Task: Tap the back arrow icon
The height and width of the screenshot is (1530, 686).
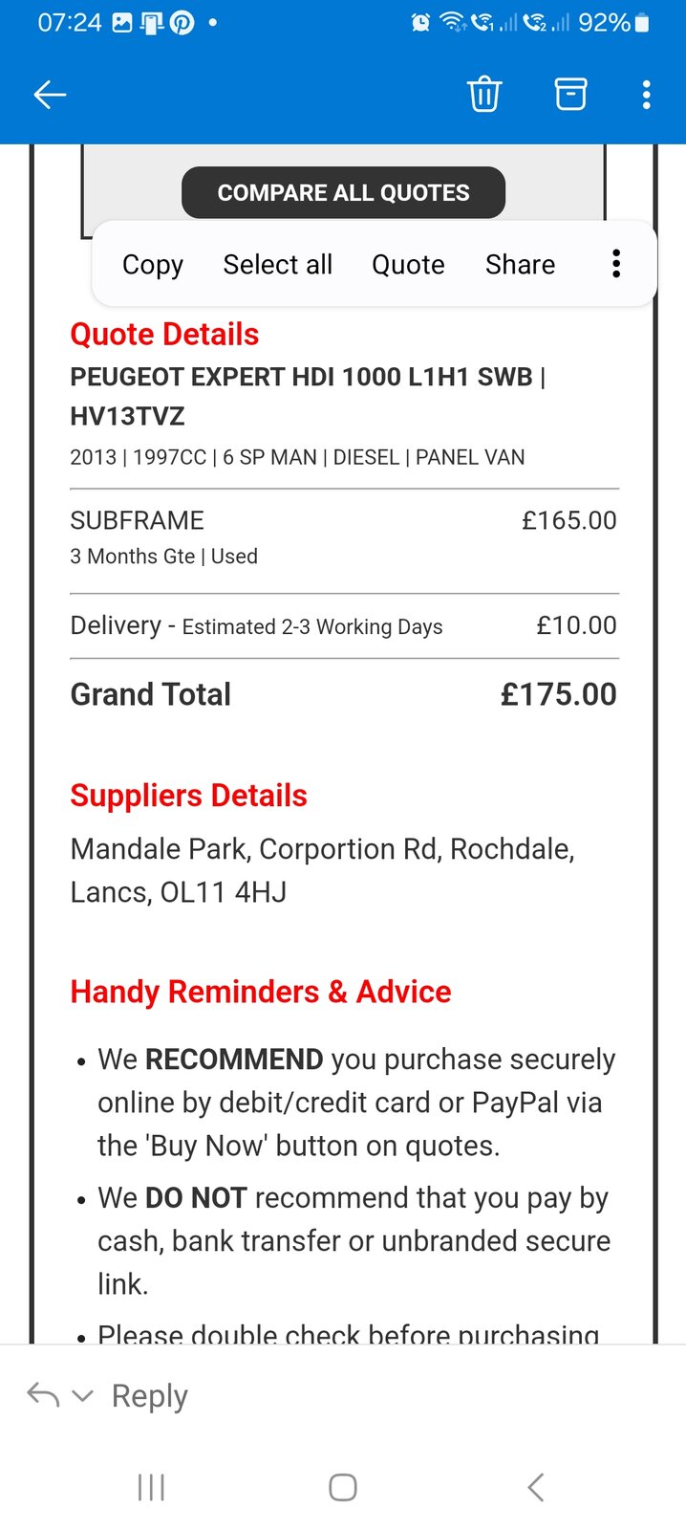Action: coord(50,94)
